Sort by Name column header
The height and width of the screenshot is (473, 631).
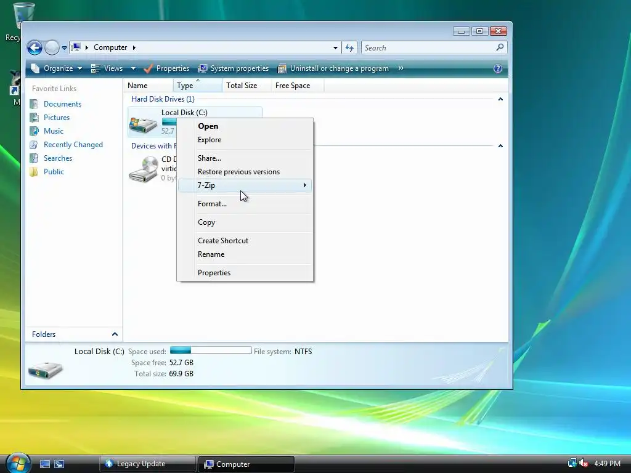(x=148, y=85)
